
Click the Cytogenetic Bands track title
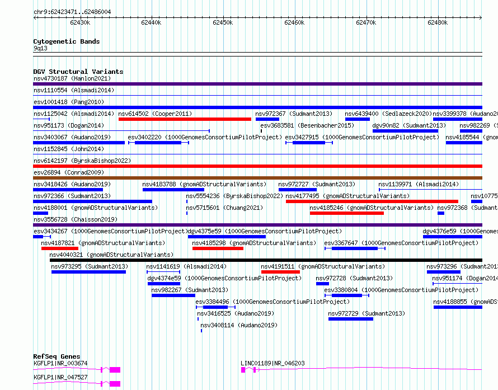67,41
